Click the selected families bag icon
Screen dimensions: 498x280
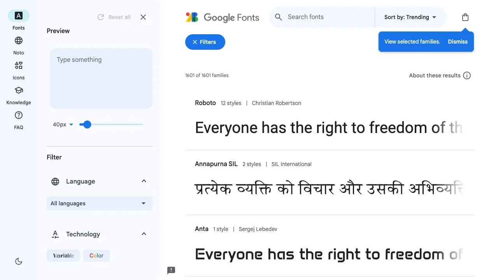(x=465, y=17)
